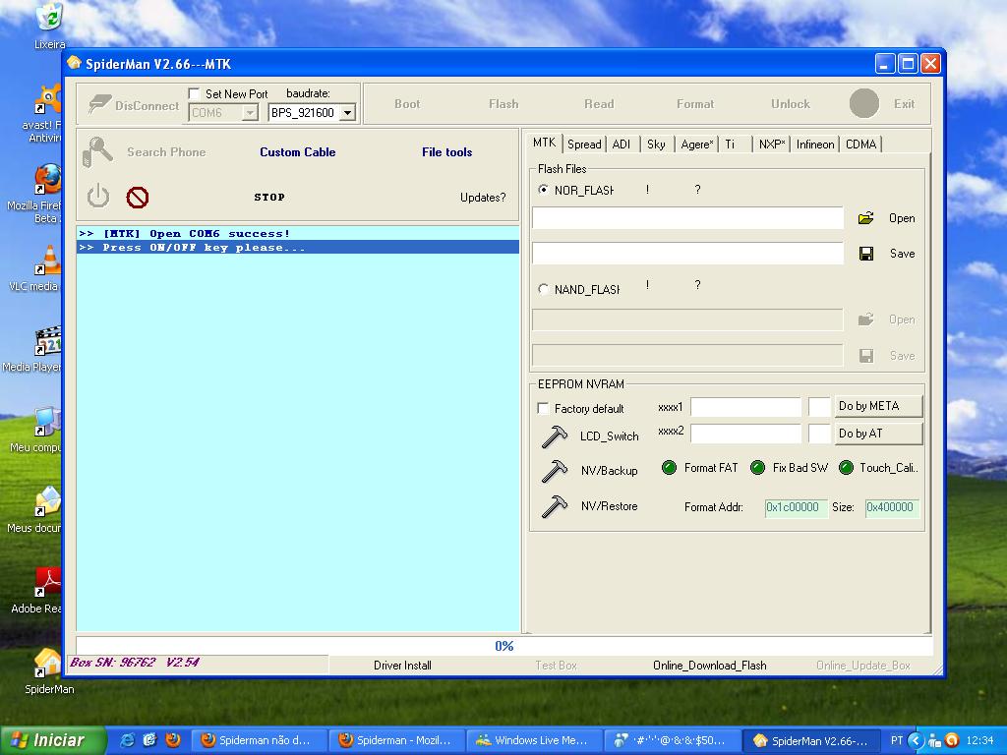
Task: Expand the COM6 port dropdown
Action: coord(249,113)
